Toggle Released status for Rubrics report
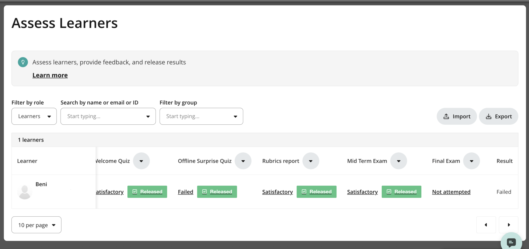Image resolution: width=529 pixels, height=249 pixels. [x=316, y=192]
